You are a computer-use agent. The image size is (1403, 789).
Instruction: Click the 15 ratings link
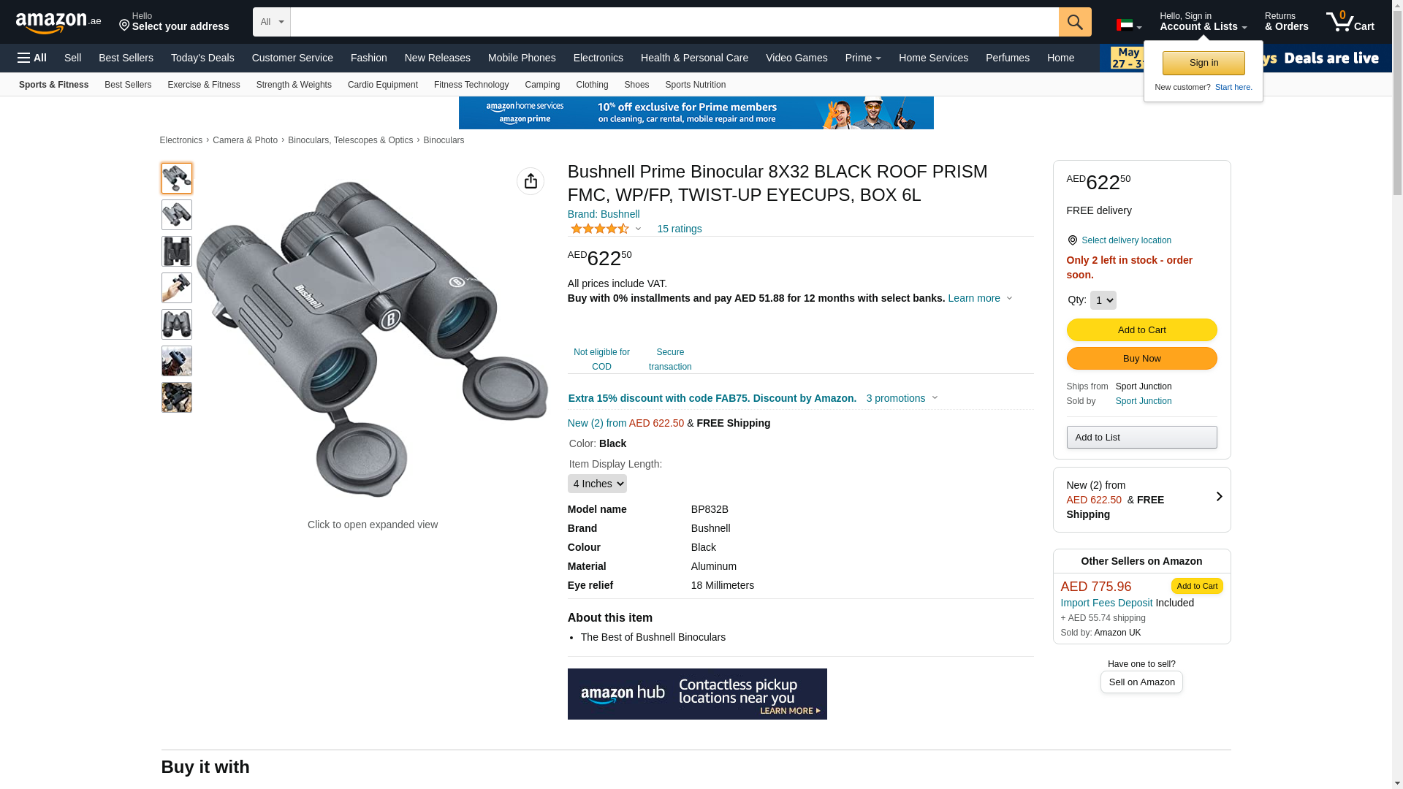pyautogui.click(x=679, y=229)
